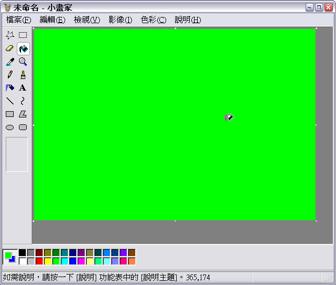Open the 檢視(V) menu
336x285 pixels.
click(x=87, y=19)
